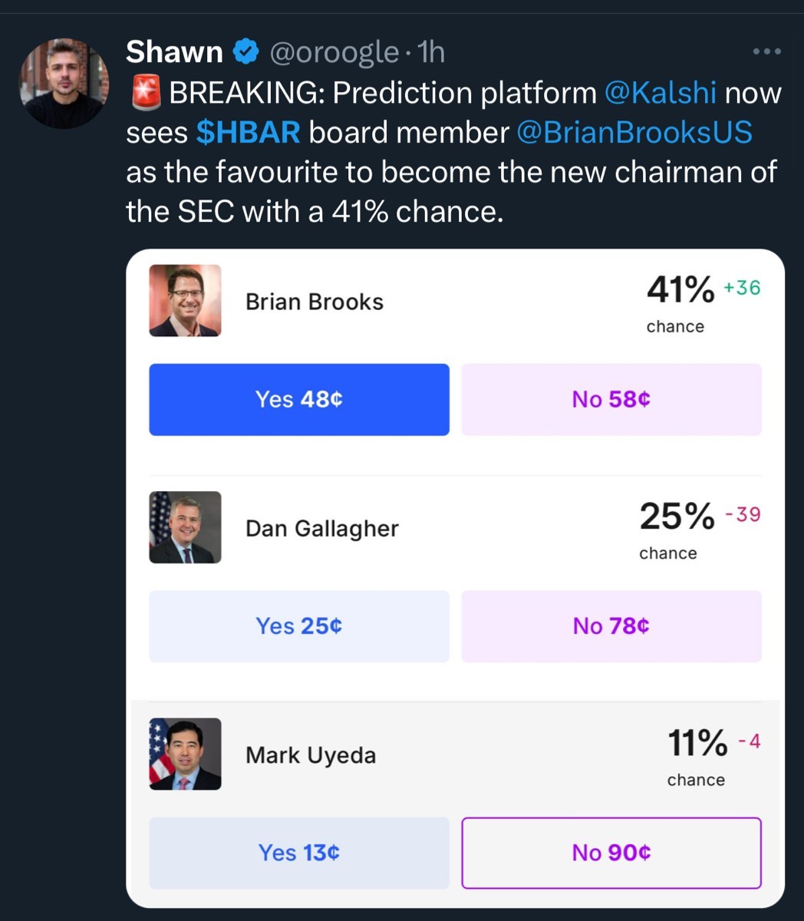Open Mark Uyeda candidate photo

[x=185, y=754]
